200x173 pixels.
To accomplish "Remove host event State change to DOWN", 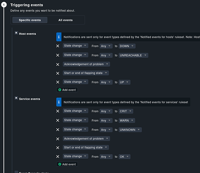I will pyautogui.click(x=58, y=46).
